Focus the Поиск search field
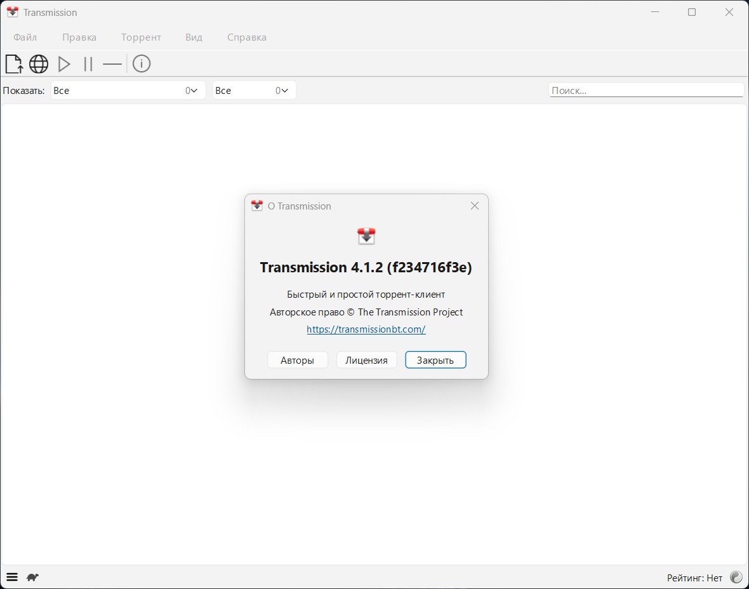Image resolution: width=749 pixels, height=589 pixels. [x=646, y=90]
